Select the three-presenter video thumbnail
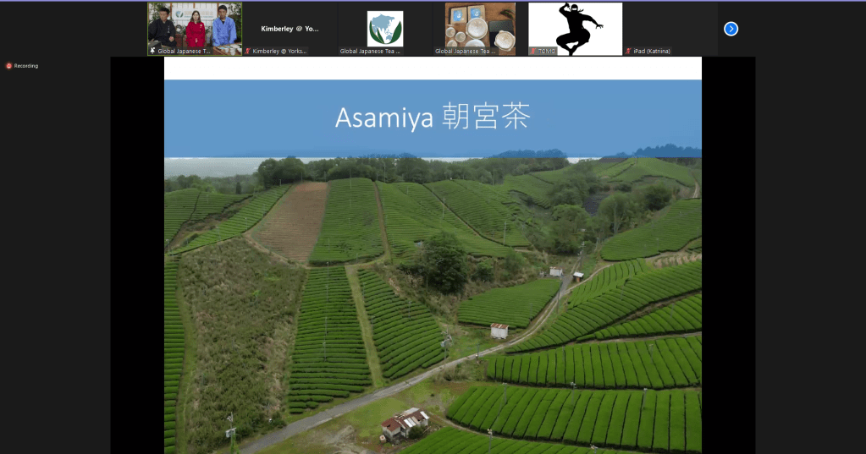 tap(195, 25)
